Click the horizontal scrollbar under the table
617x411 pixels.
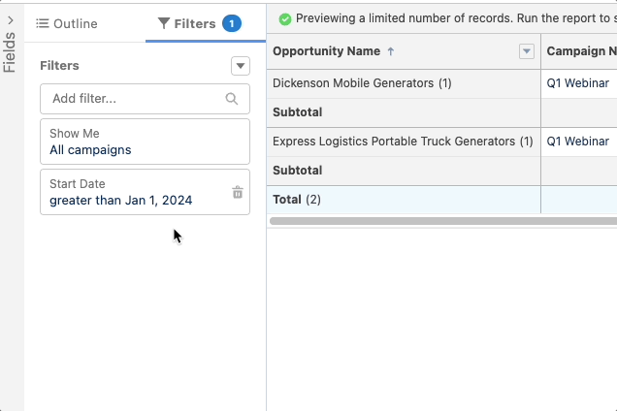[x=443, y=221]
